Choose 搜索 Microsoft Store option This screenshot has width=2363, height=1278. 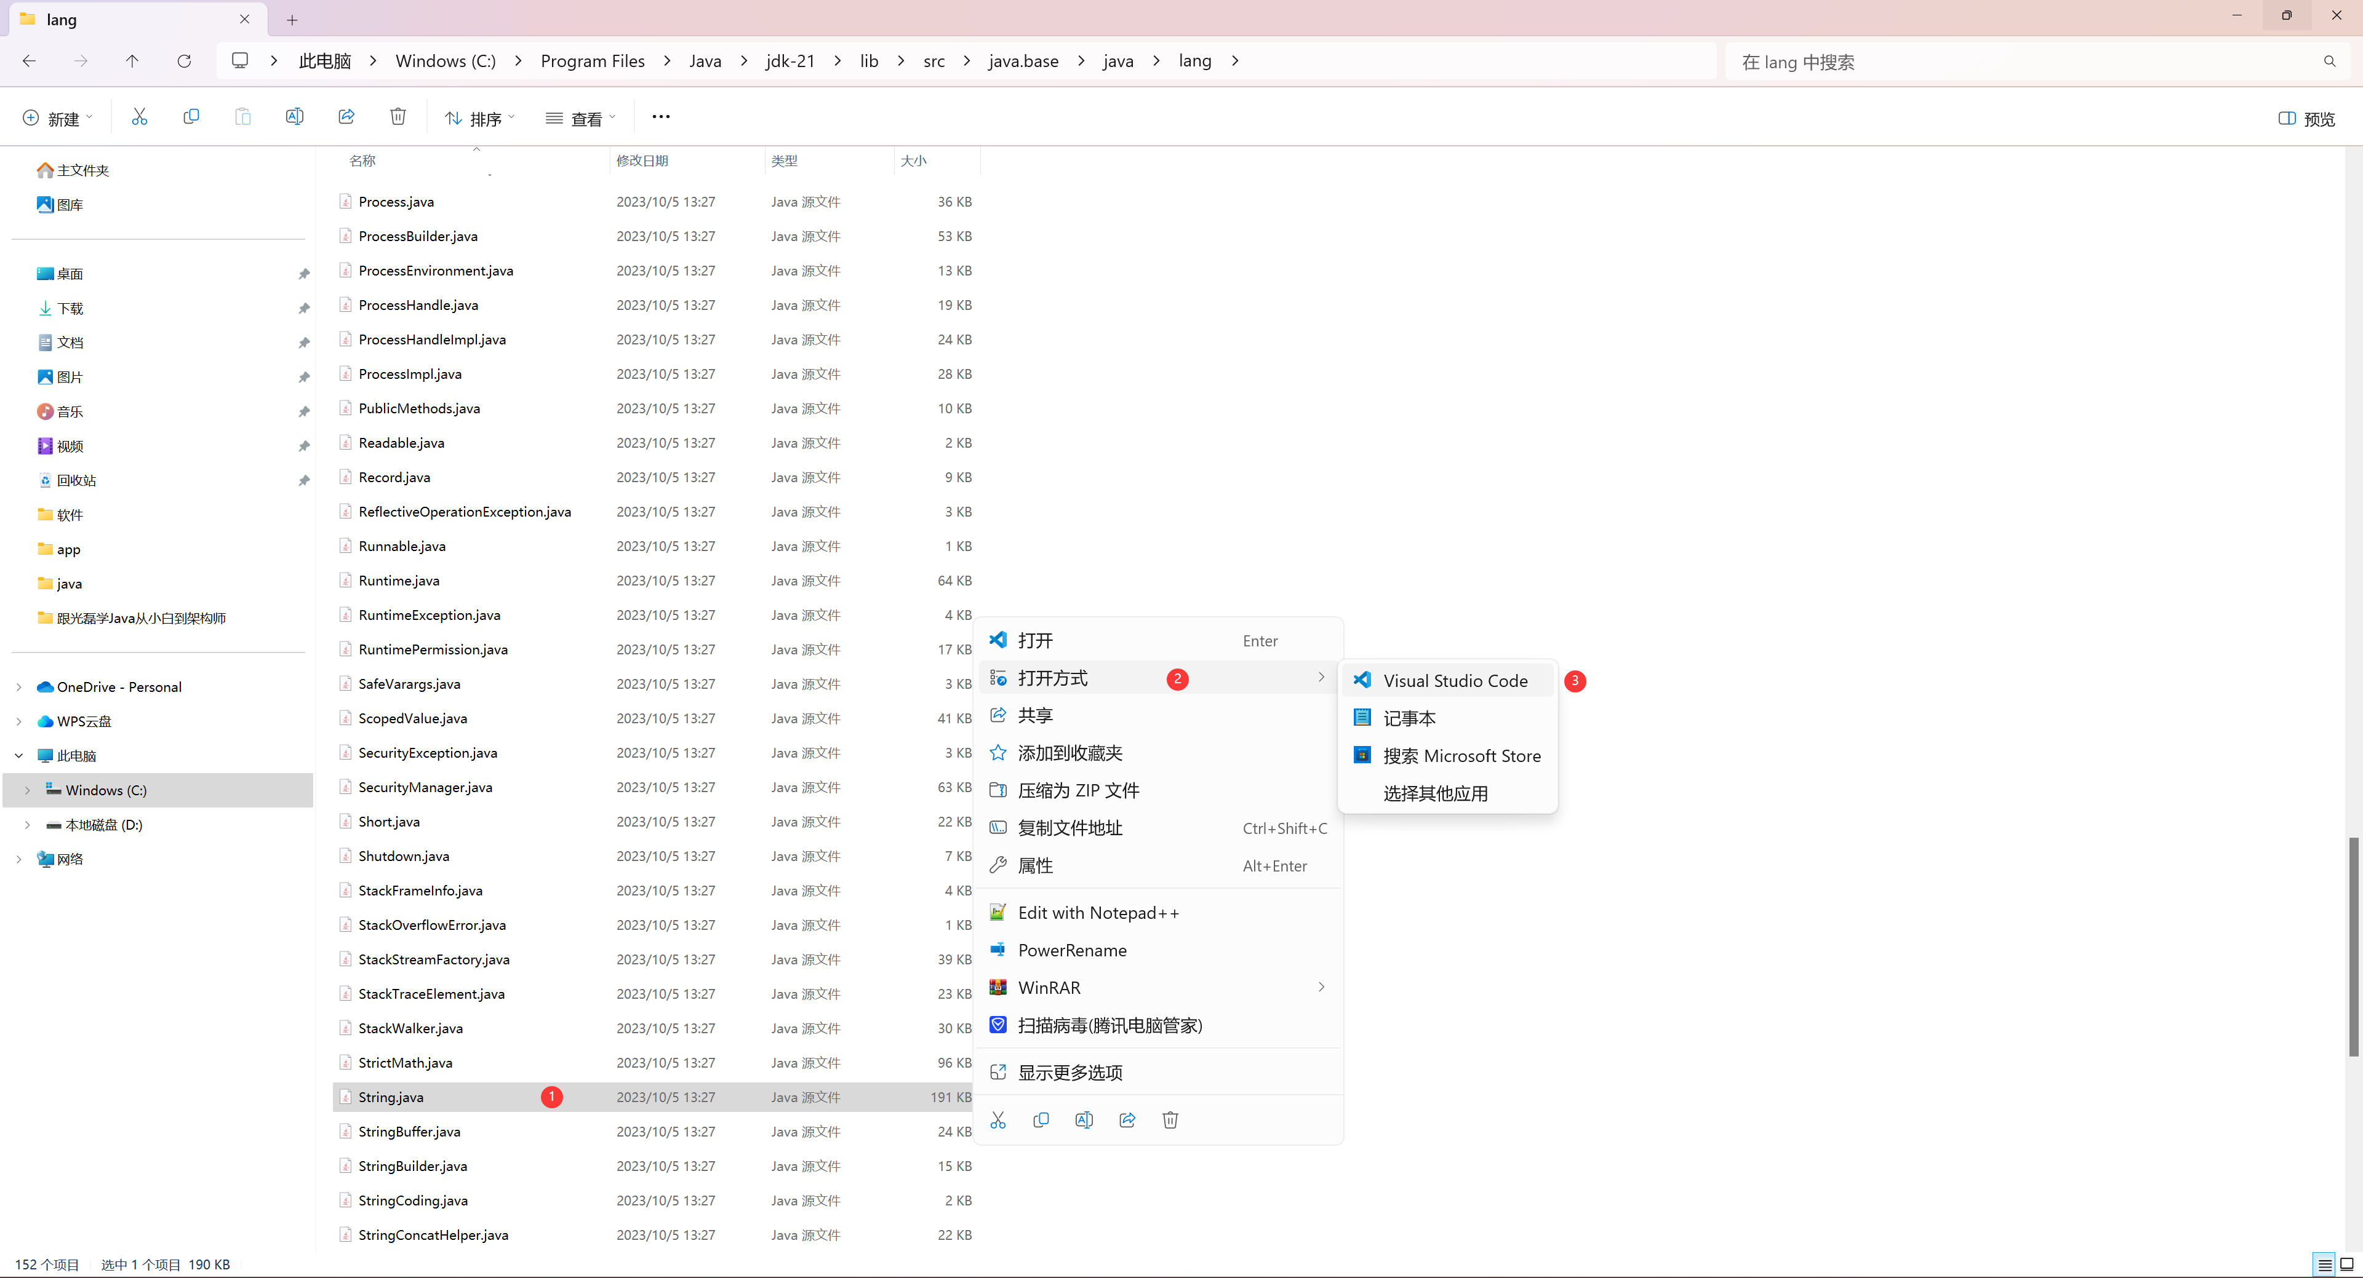click(1449, 756)
